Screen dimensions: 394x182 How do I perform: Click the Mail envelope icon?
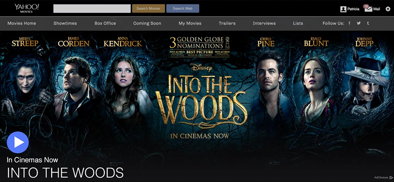[368, 9]
